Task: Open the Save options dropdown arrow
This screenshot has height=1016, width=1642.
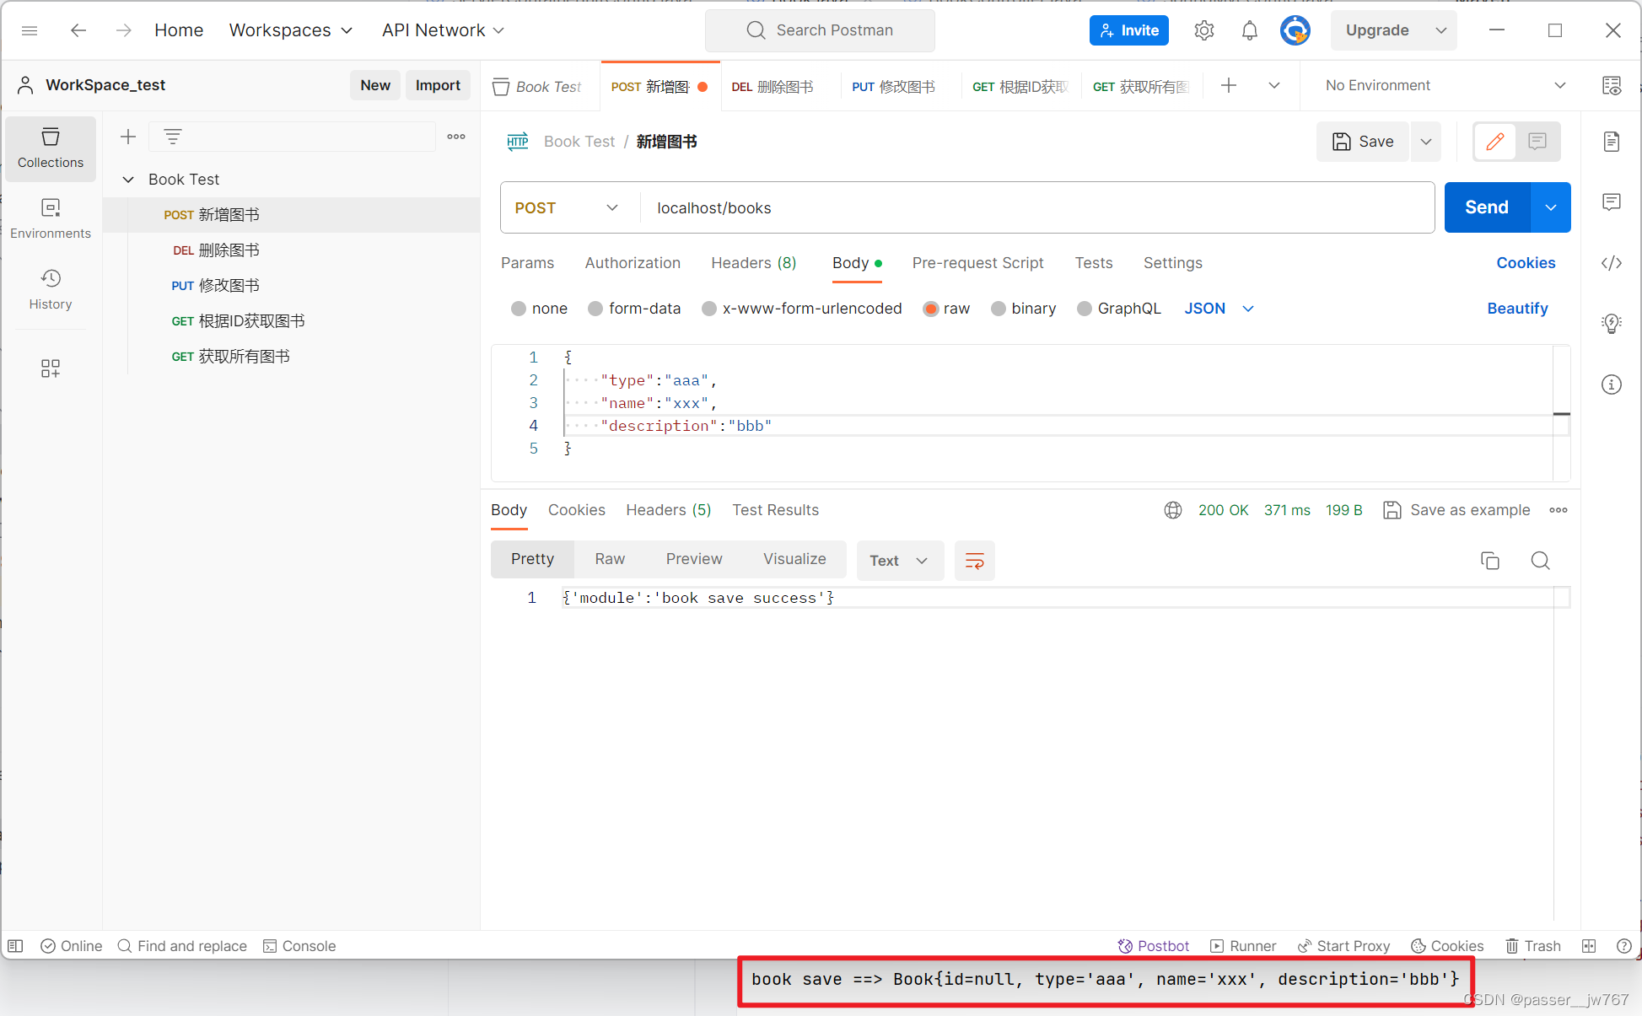Action: (1426, 142)
